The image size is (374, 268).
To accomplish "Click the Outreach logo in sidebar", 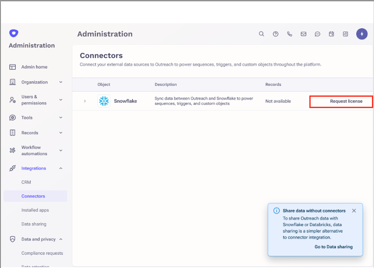I will (x=14, y=33).
